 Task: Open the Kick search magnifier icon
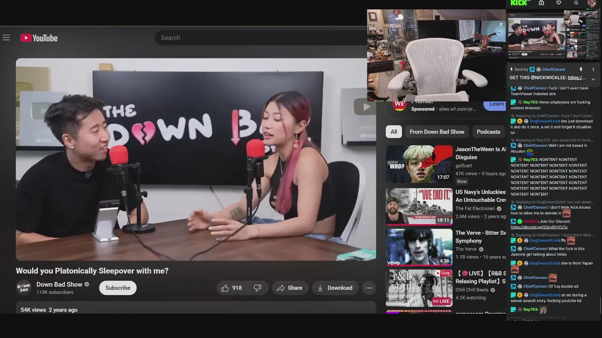(576, 3)
